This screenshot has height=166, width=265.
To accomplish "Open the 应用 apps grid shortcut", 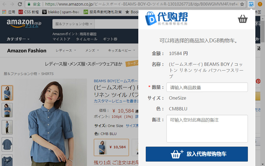I will (9, 12).
